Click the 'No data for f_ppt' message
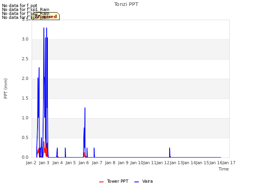The image size is (253, 189). (20, 6)
